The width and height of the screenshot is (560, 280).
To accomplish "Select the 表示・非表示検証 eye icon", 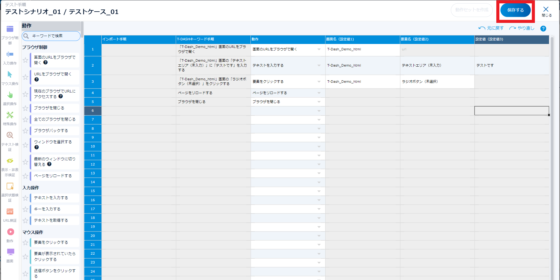I will [10, 161].
